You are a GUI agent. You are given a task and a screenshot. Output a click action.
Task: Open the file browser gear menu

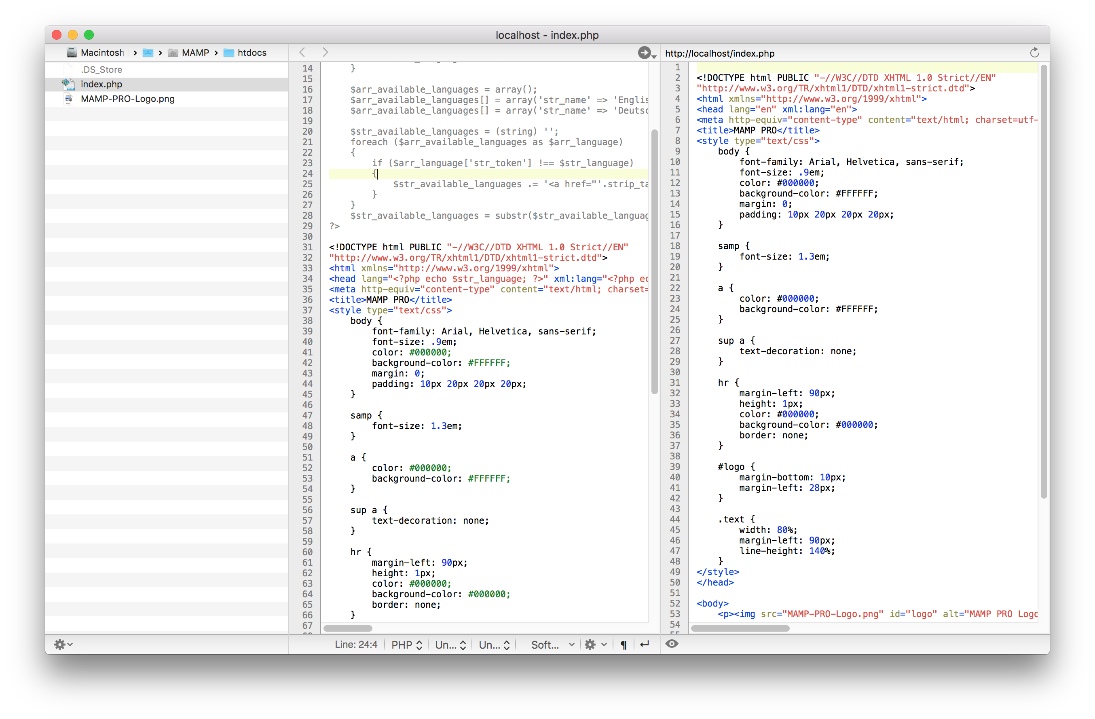pyautogui.click(x=63, y=645)
